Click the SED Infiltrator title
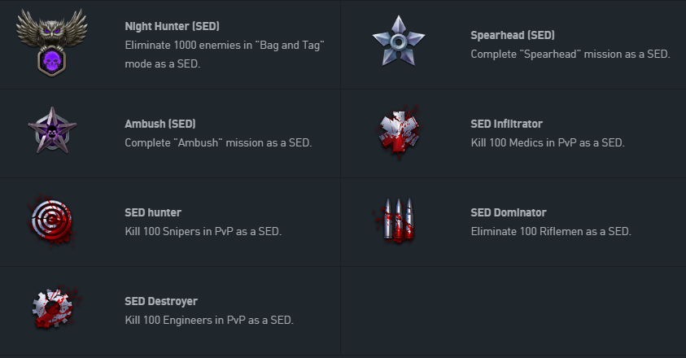This screenshot has height=358, width=686. 507,124
